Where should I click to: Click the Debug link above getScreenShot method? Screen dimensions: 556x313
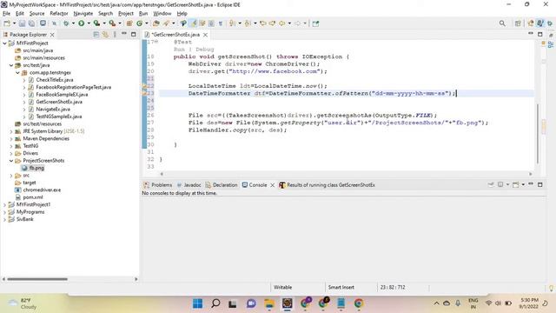click(x=205, y=50)
